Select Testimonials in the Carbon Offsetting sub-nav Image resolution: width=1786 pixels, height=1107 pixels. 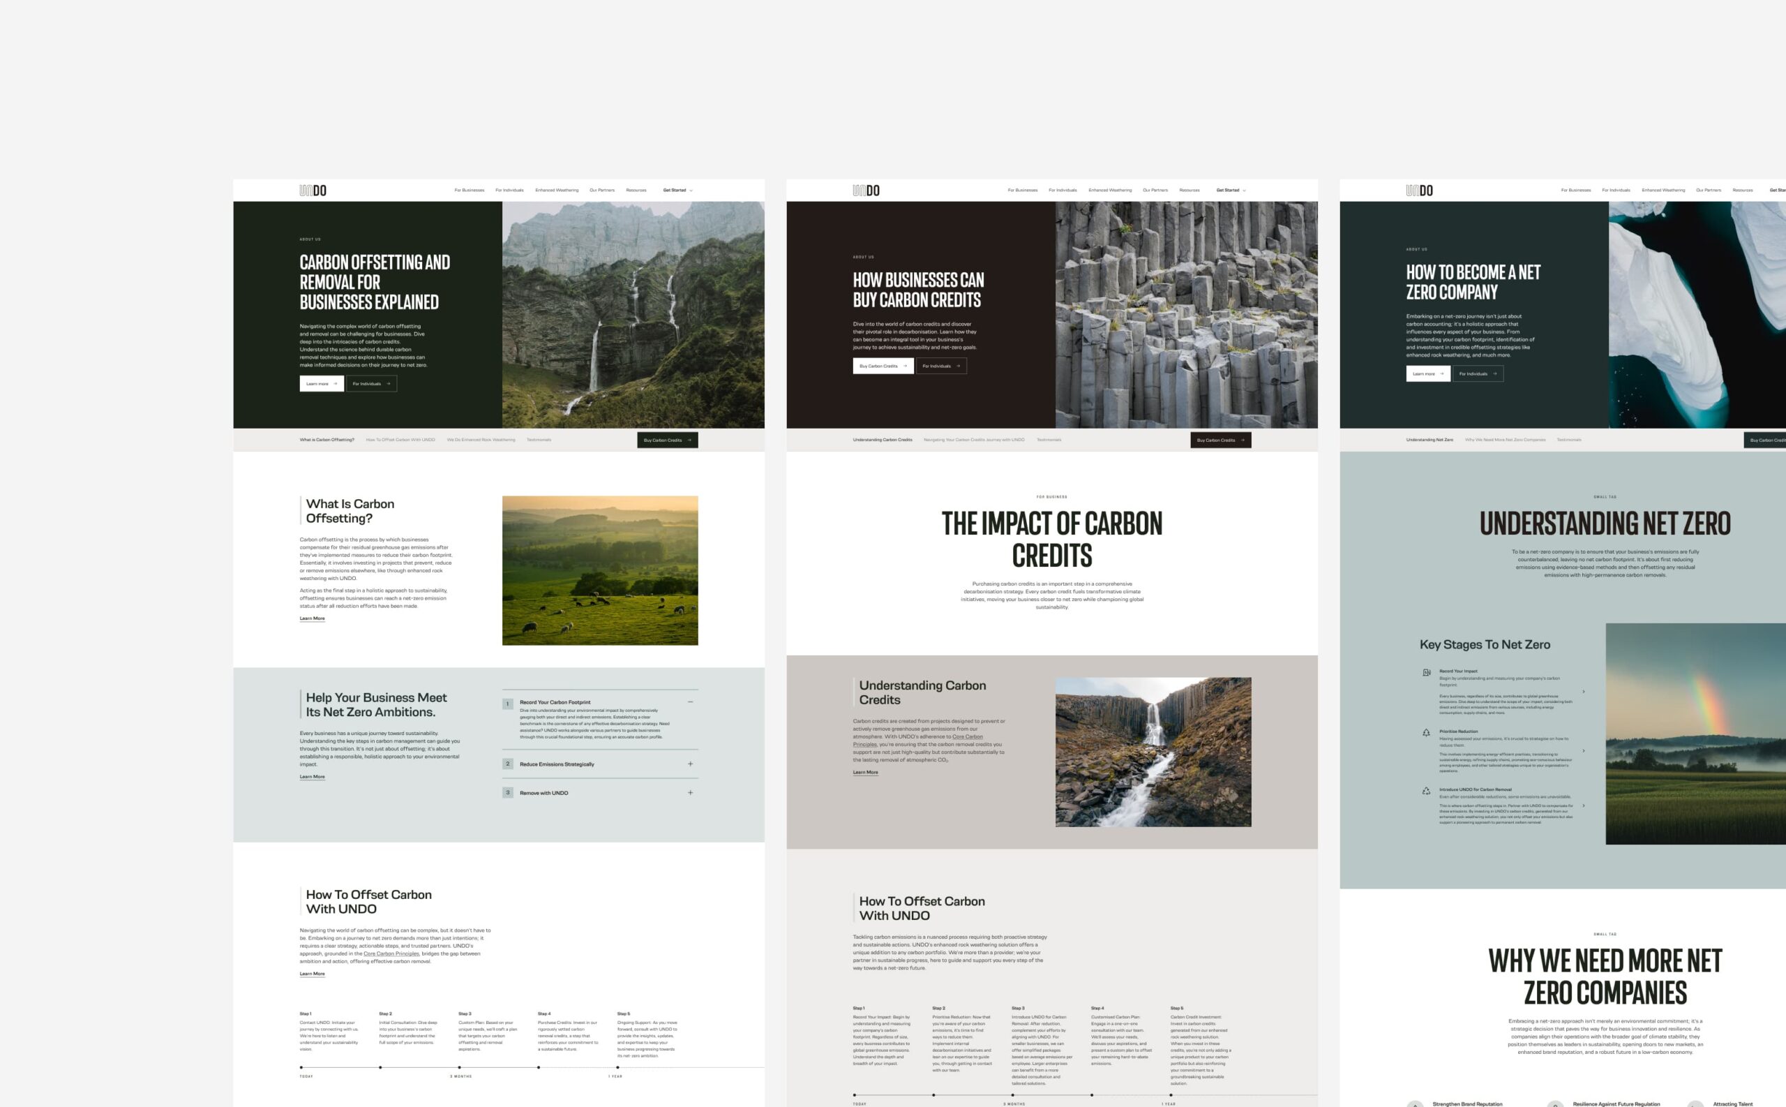(x=539, y=440)
